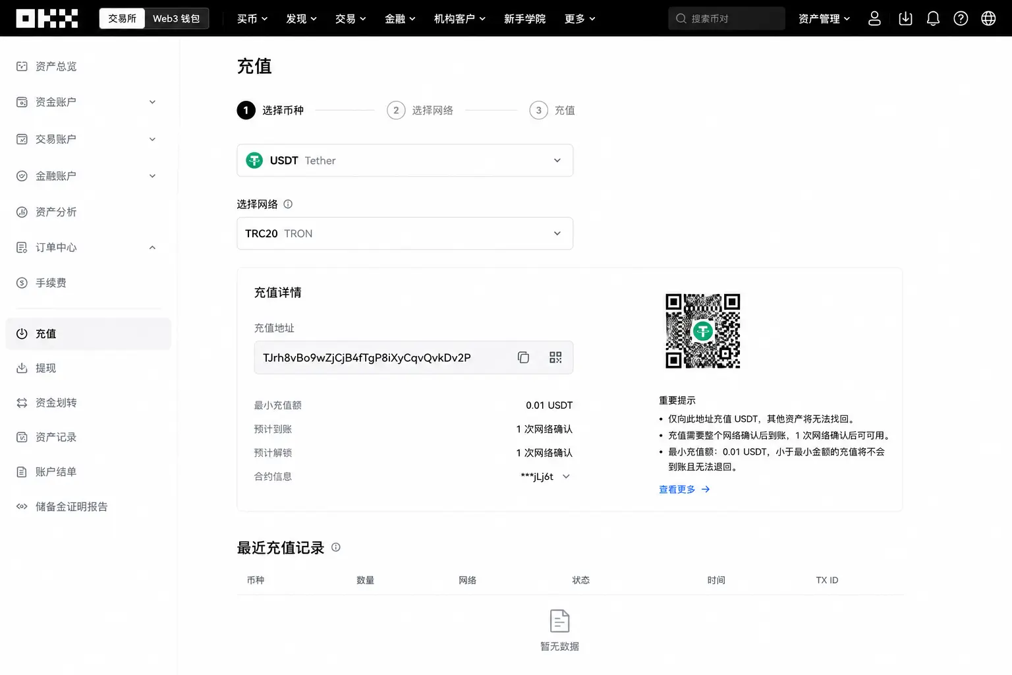Go to 新手学院
The height and width of the screenshot is (675, 1012).
click(525, 18)
